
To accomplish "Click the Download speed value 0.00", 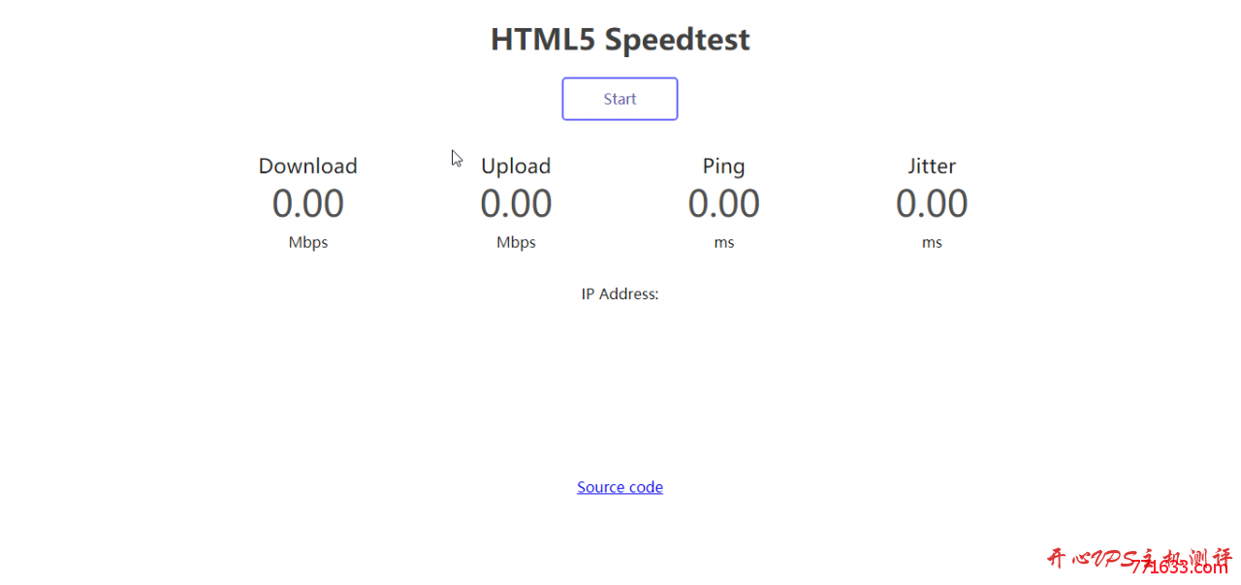I will tap(308, 203).
